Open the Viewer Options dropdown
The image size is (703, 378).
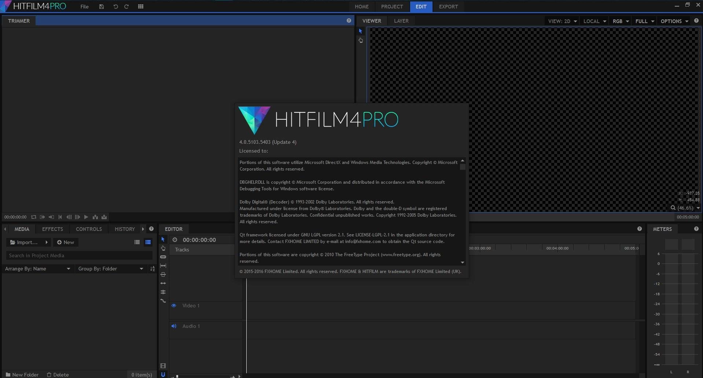(x=674, y=21)
